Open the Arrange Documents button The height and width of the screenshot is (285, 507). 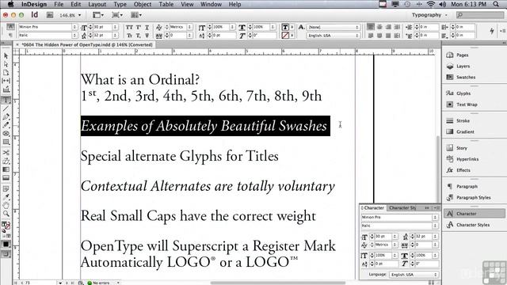136,15
